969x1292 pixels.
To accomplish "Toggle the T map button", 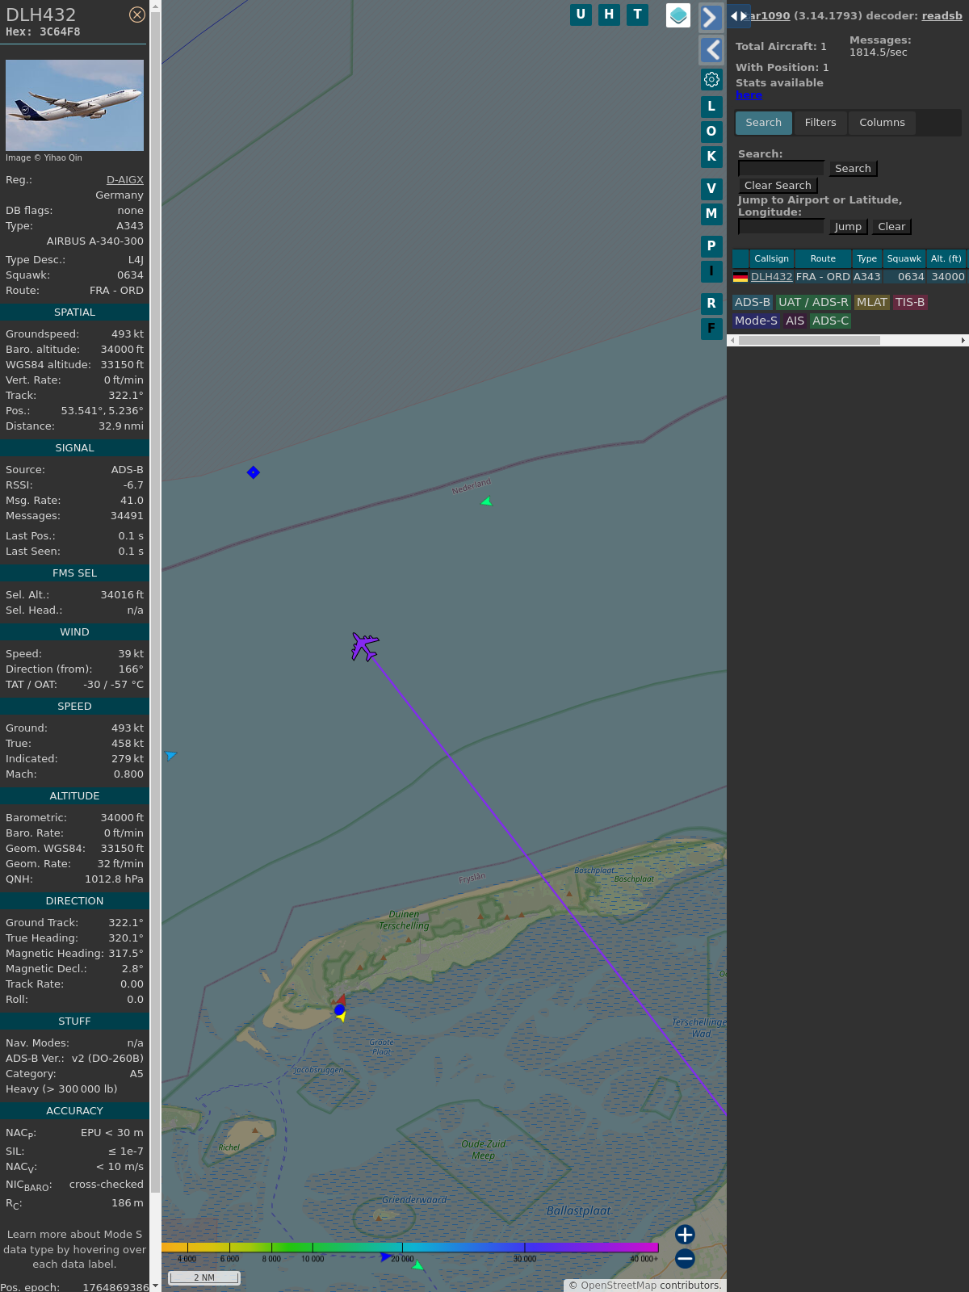I will [x=637, y=15].
